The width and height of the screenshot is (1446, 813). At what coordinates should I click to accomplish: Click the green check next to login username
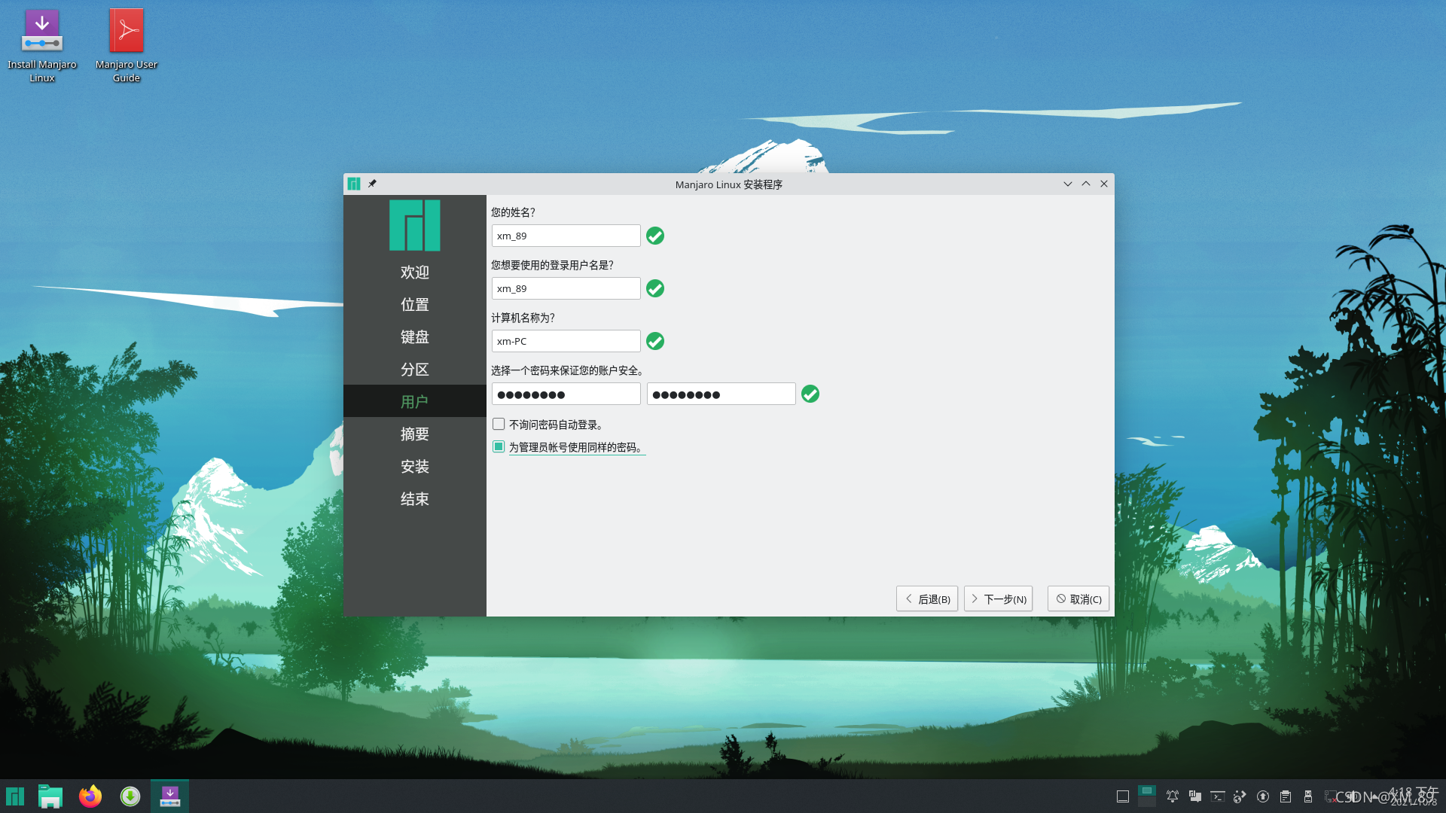[655, 288]
